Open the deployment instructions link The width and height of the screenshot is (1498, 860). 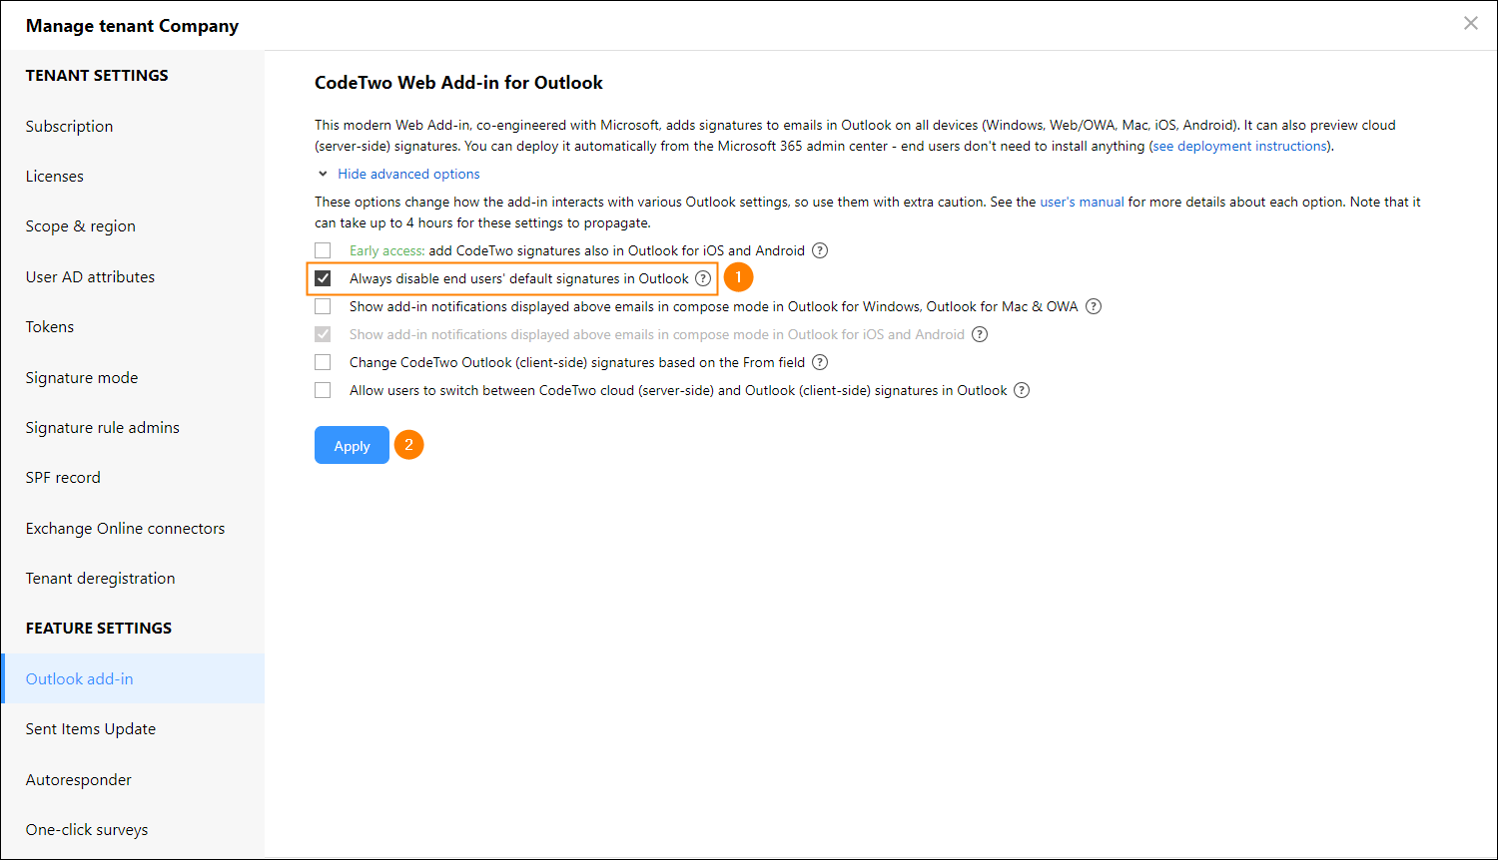coord(1238,146)
